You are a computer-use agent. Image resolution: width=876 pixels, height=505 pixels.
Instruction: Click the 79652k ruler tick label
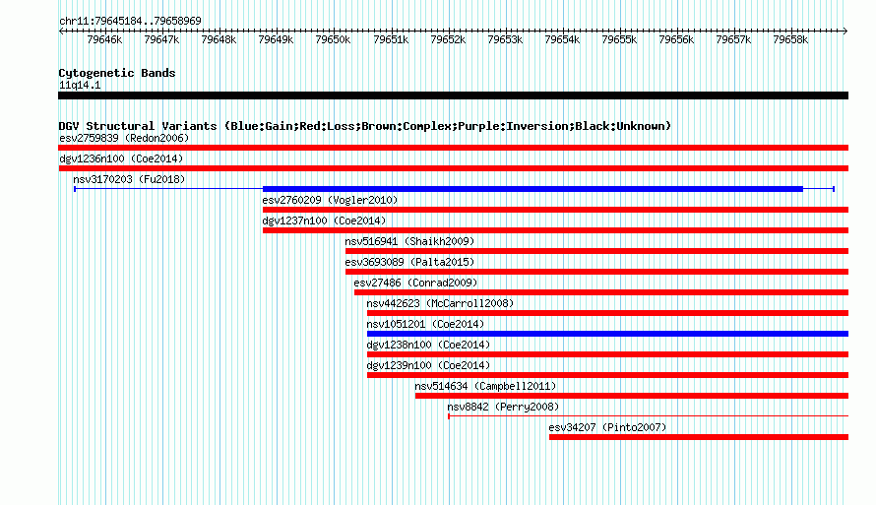click(x=448, y=39)
